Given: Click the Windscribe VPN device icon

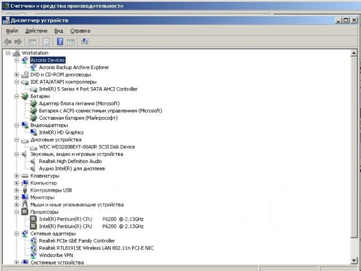Looking at the screenshot, I should (x=34, y=255).
